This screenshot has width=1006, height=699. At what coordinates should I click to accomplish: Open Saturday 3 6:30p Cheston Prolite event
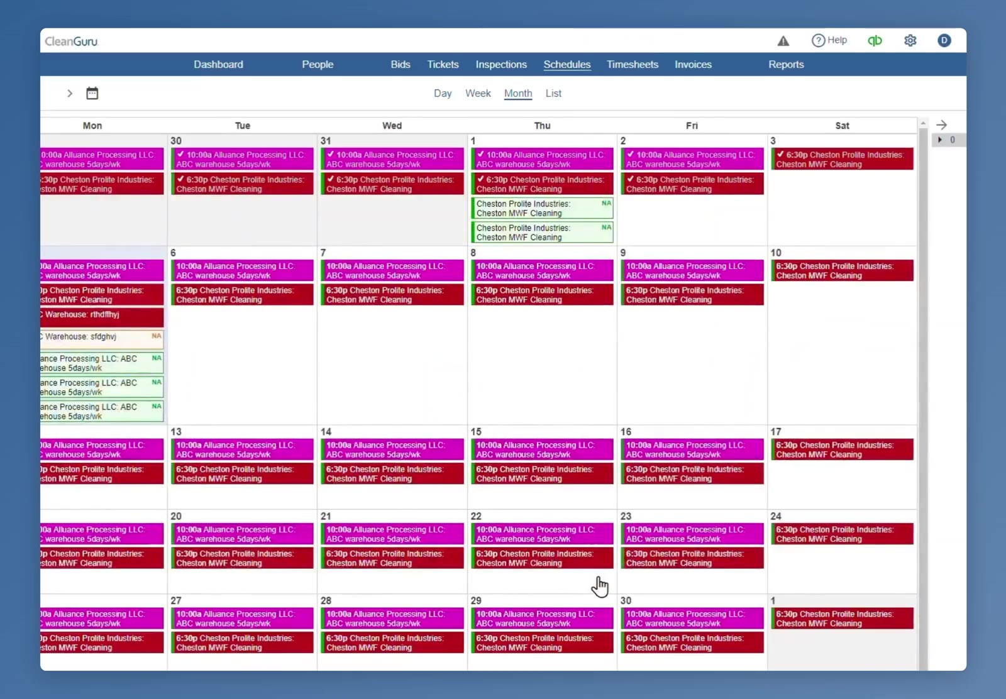coord(843,159)
